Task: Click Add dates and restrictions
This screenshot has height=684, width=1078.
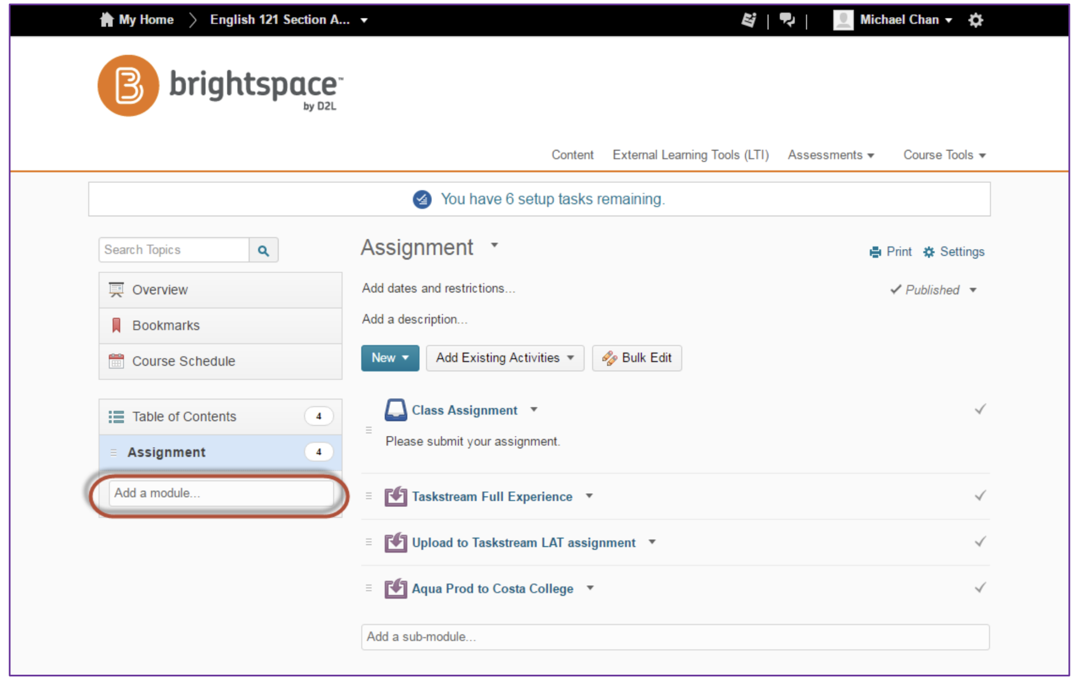Action: coord(439,288)
